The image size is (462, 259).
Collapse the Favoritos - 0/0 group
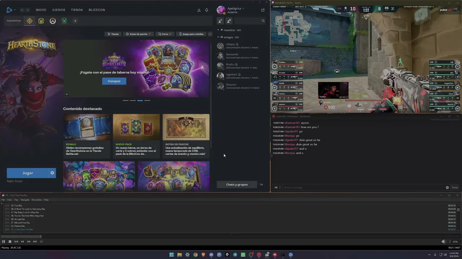[218, 30]
